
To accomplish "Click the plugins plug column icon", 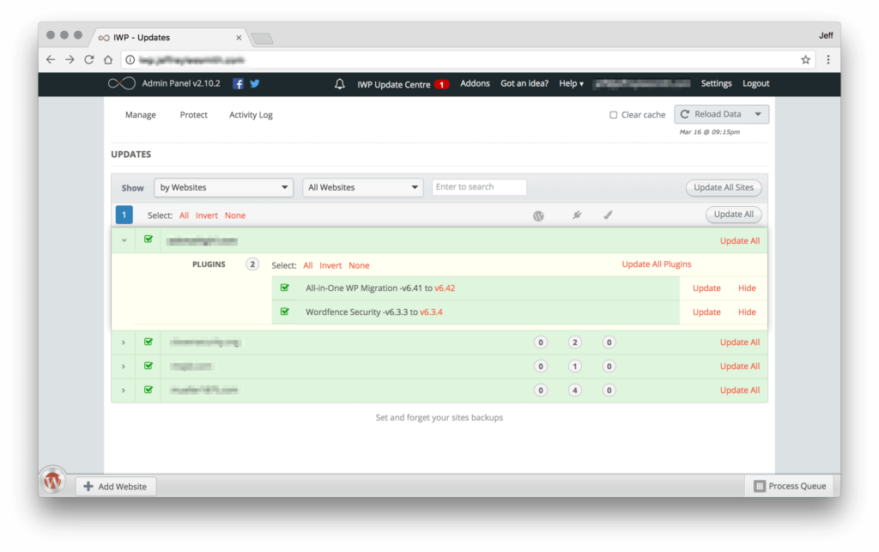I will point(576,215).
